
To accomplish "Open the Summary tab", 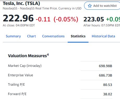I will [13, 36].
